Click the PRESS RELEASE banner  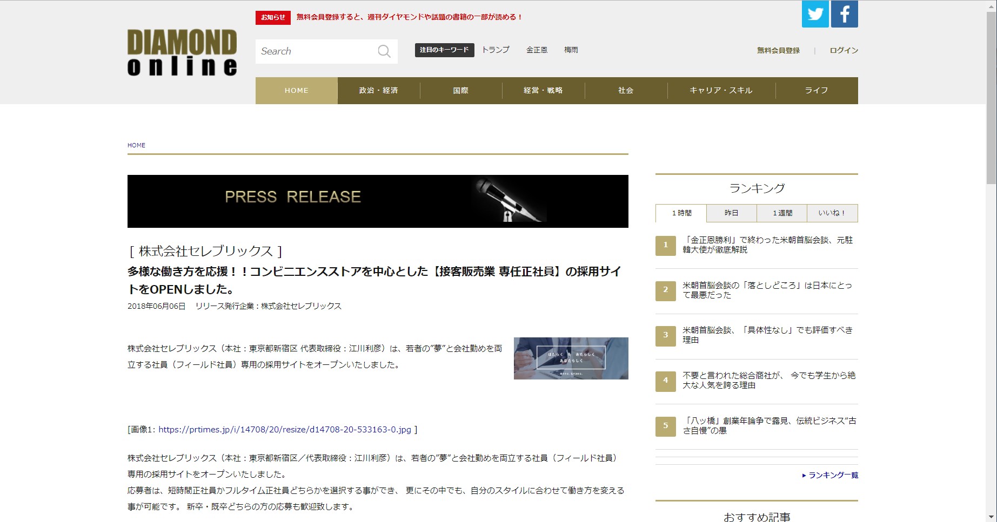(x=378, y=201)
